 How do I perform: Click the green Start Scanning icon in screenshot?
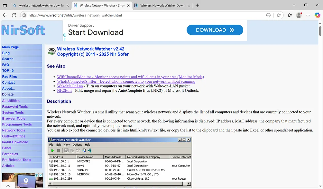click(53, 150)
